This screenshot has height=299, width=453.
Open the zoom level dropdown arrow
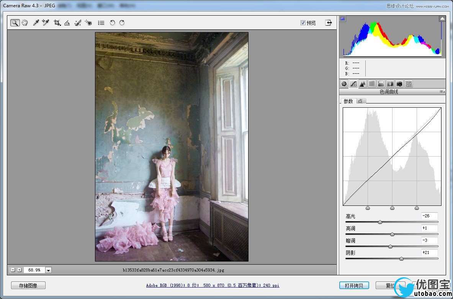point(49,270)
